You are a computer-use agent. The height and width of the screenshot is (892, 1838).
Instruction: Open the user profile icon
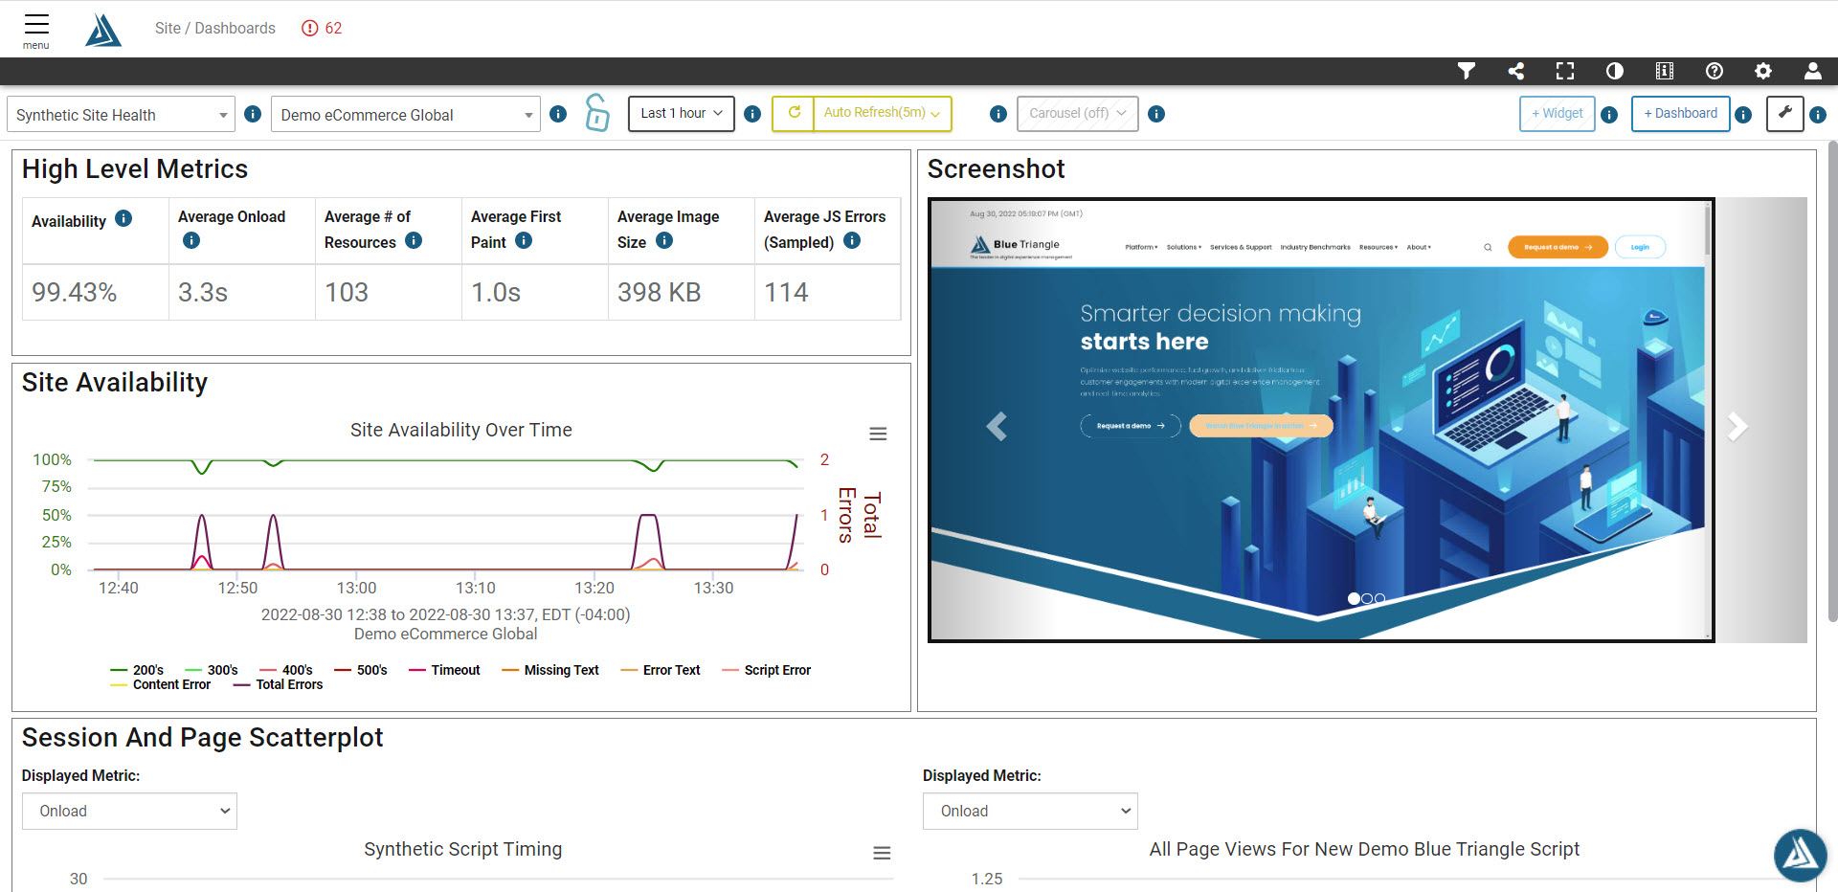click(x=1813, y=71)
